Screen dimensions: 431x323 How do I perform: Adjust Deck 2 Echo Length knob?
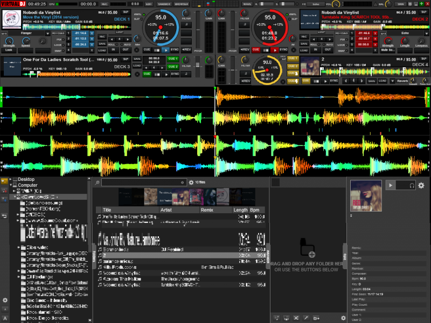pos(405,41)
